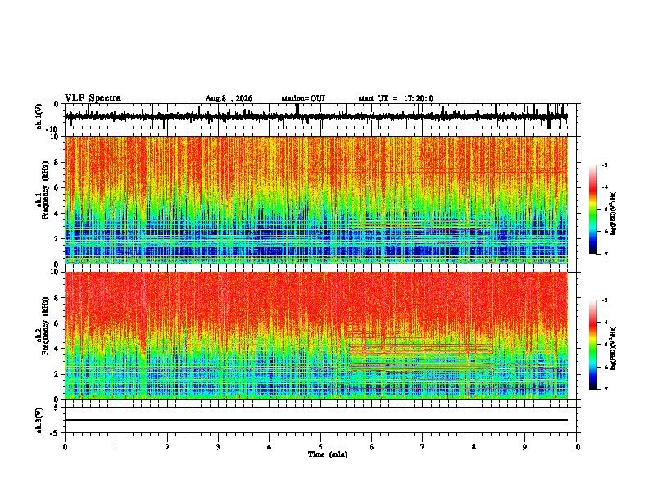Click the '5' tick on the time axis
The width and height of the screenshot is (649, 501).
[x=320, y=447]
